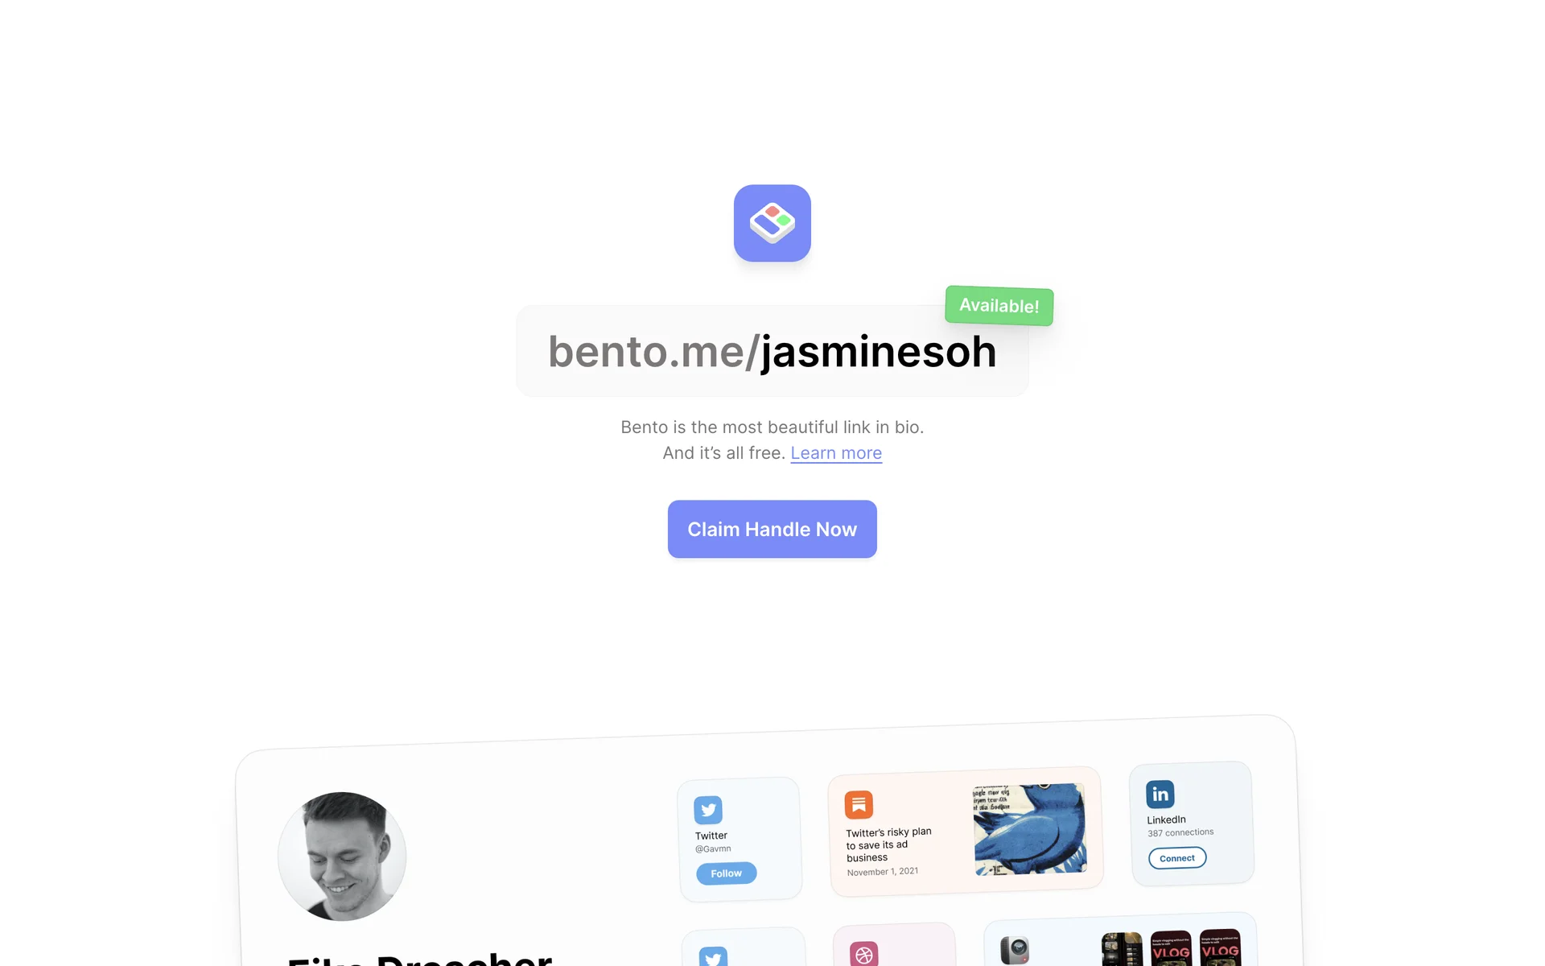The width and height of the screenshot is (1545, 966).
Task: Click the green Available! badge
Action: pos(999,306)
